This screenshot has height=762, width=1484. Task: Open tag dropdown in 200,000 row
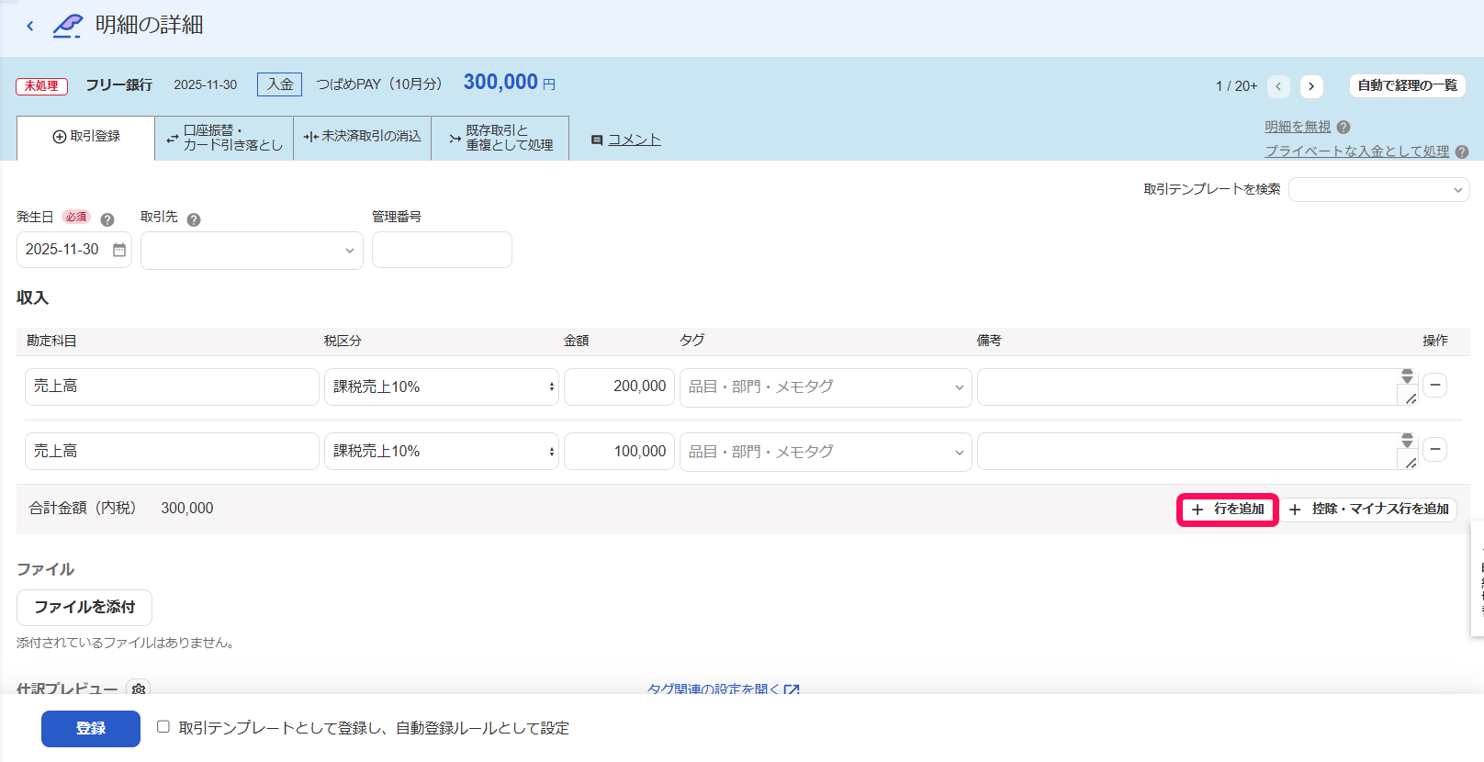[x=826, y=387]
